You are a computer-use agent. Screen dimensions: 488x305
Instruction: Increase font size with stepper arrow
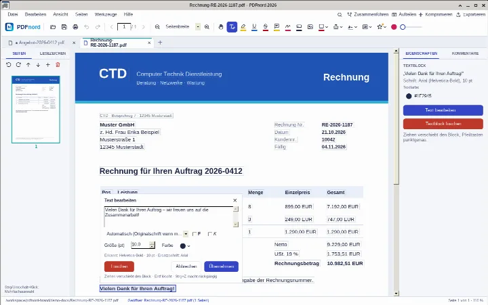tap(152, 243)
